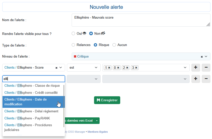The height and width of the screenshot is (139, 212).
Task: Select Non for alert visibility
Action: pyautogui.click(x=91, y=33)
